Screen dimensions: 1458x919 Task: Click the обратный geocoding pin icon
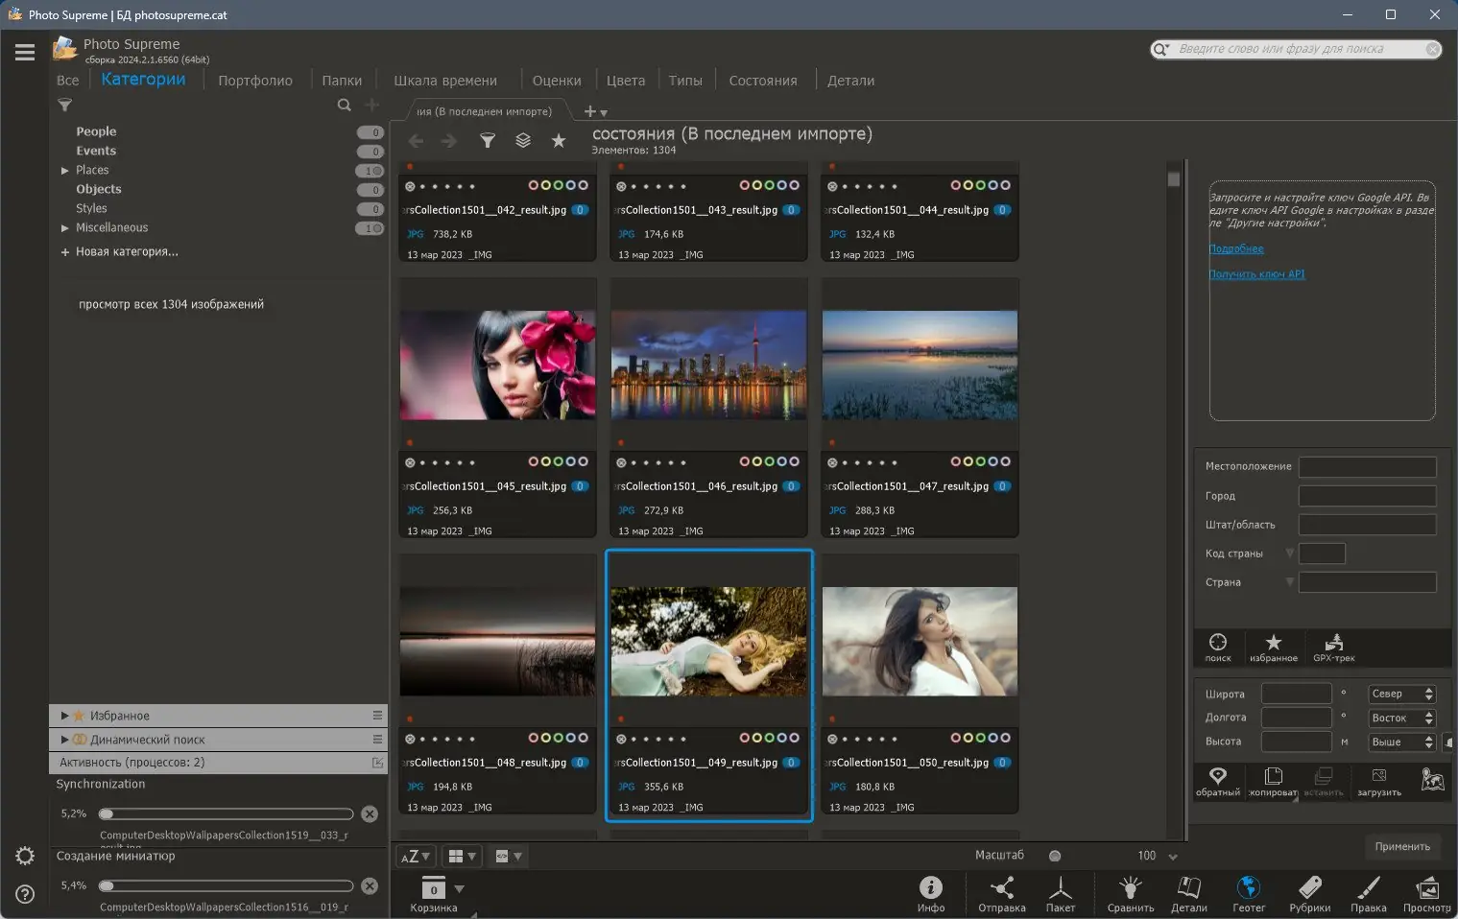point(1217,776)
